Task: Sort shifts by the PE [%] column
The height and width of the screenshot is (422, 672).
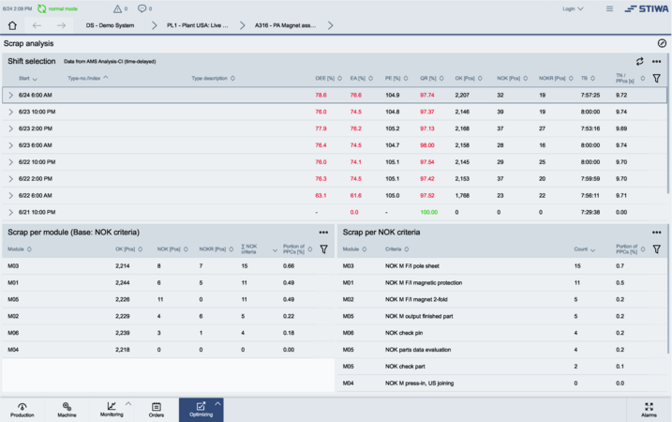Action: (x=396, y=78)
